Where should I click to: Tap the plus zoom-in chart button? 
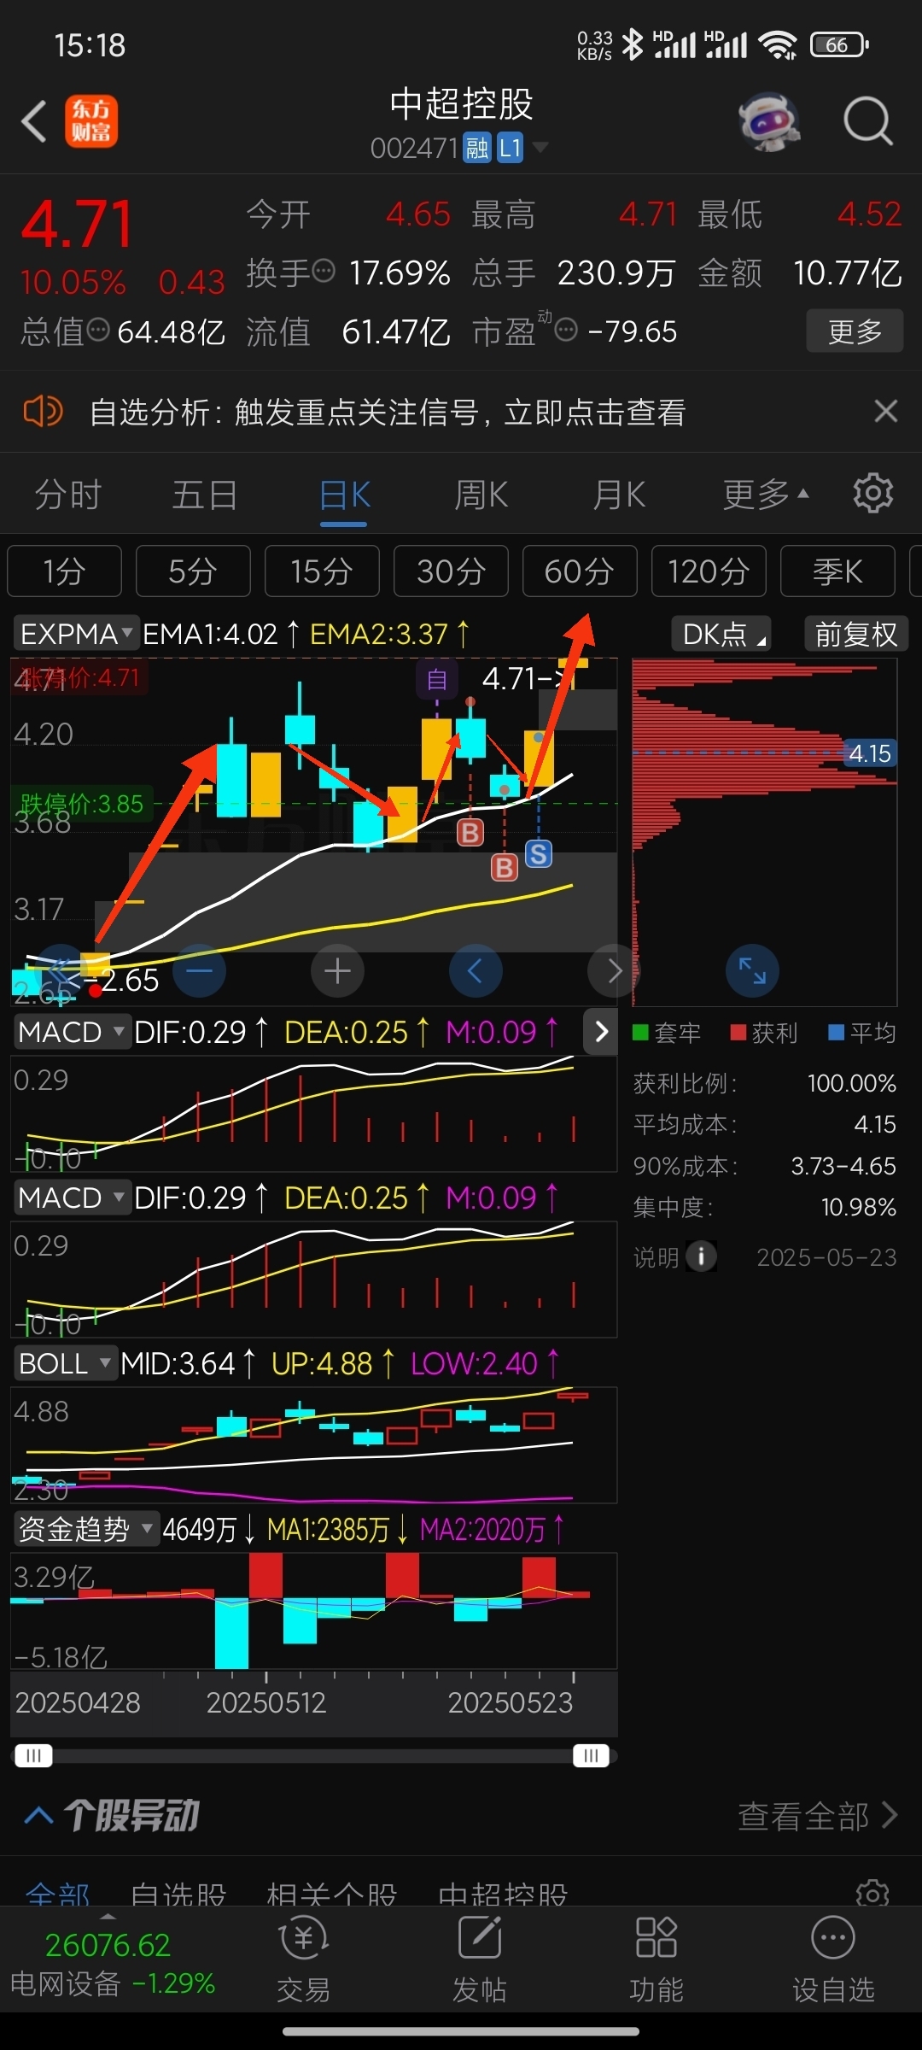point(337,970)
